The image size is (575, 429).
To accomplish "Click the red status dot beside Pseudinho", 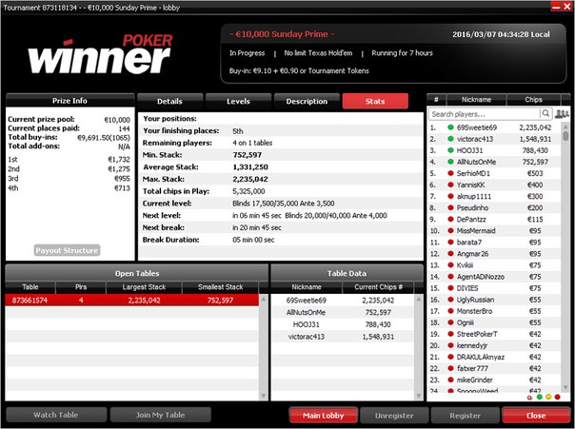I will tap(450, 207).
